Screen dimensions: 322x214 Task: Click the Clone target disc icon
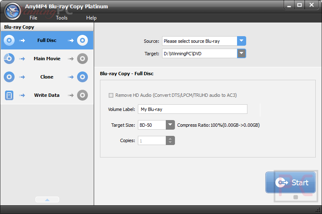point(82,77)
